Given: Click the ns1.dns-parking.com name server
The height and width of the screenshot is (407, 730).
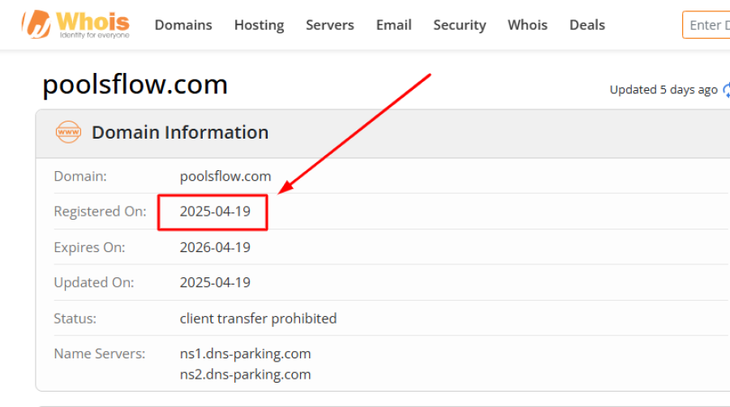Looking at the screenshot, I should [245, 353].
